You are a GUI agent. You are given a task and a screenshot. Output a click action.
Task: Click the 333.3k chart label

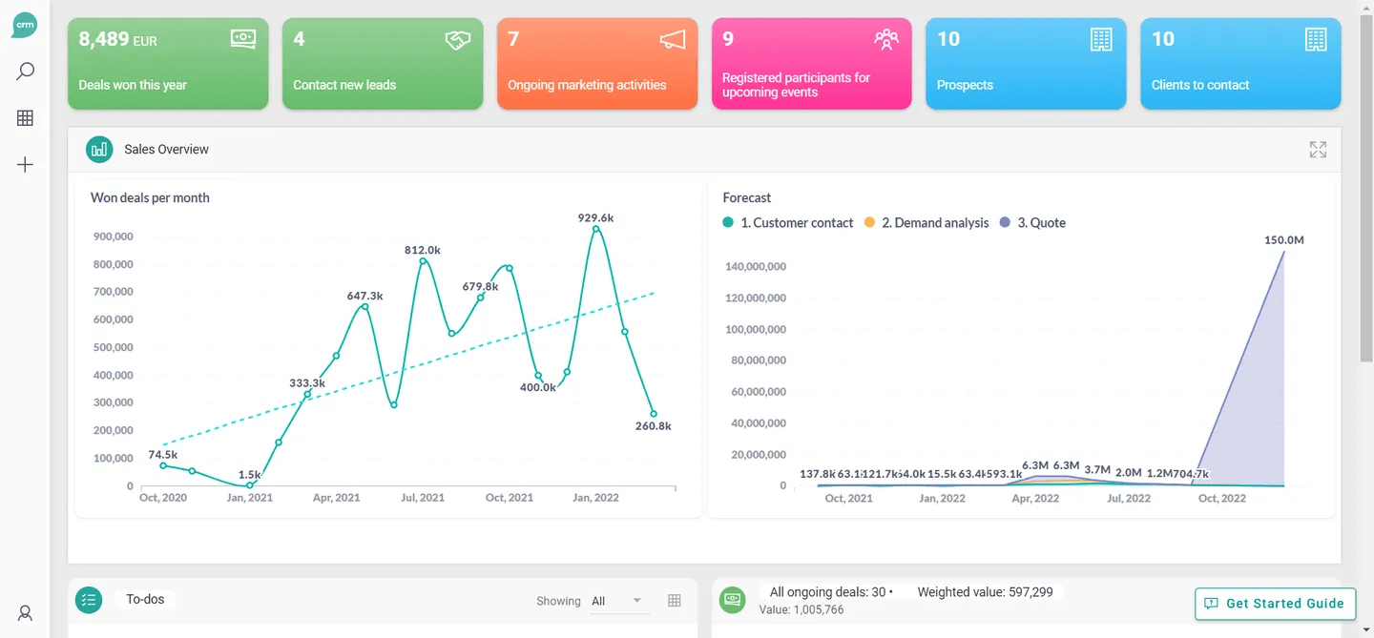[x=307, y=383]
